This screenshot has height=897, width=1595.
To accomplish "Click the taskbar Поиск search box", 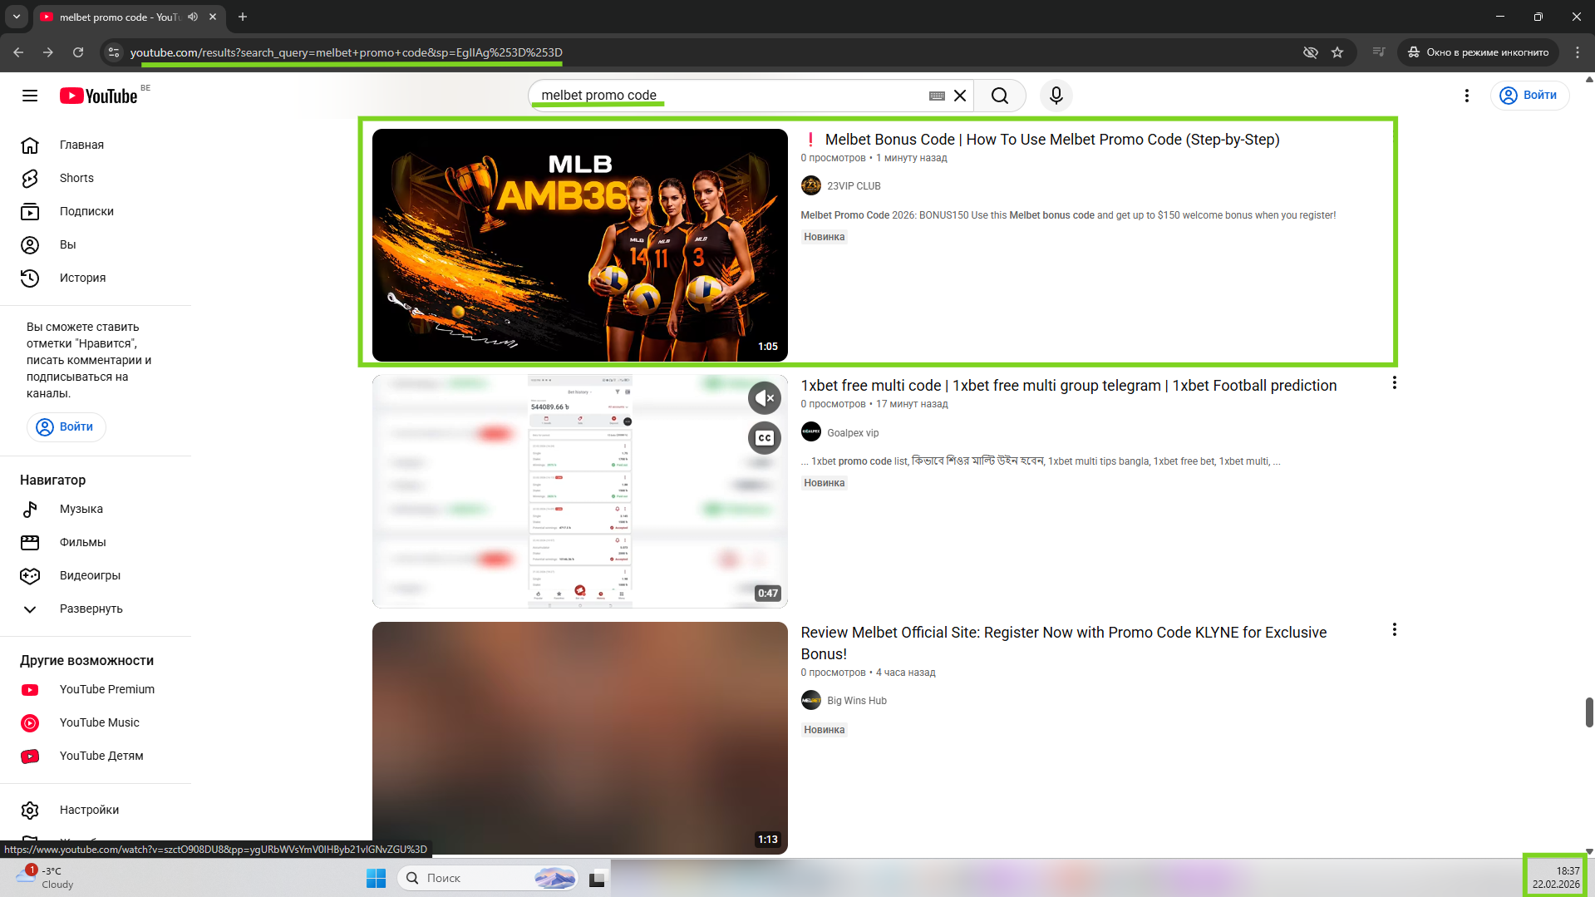I will (x=489, y=878).
